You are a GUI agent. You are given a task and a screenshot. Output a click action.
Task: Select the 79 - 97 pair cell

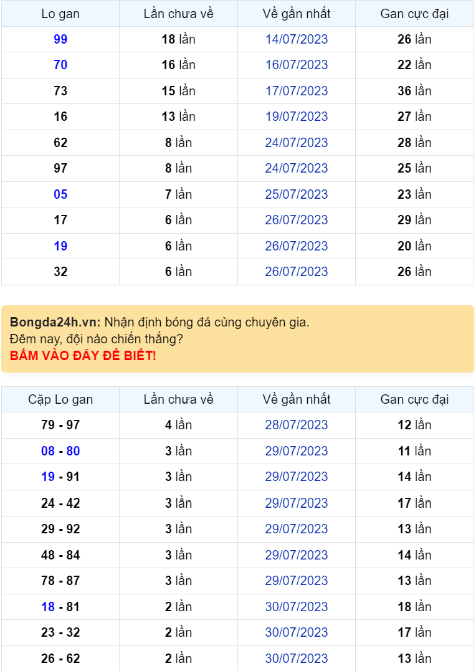coord(60,425)
